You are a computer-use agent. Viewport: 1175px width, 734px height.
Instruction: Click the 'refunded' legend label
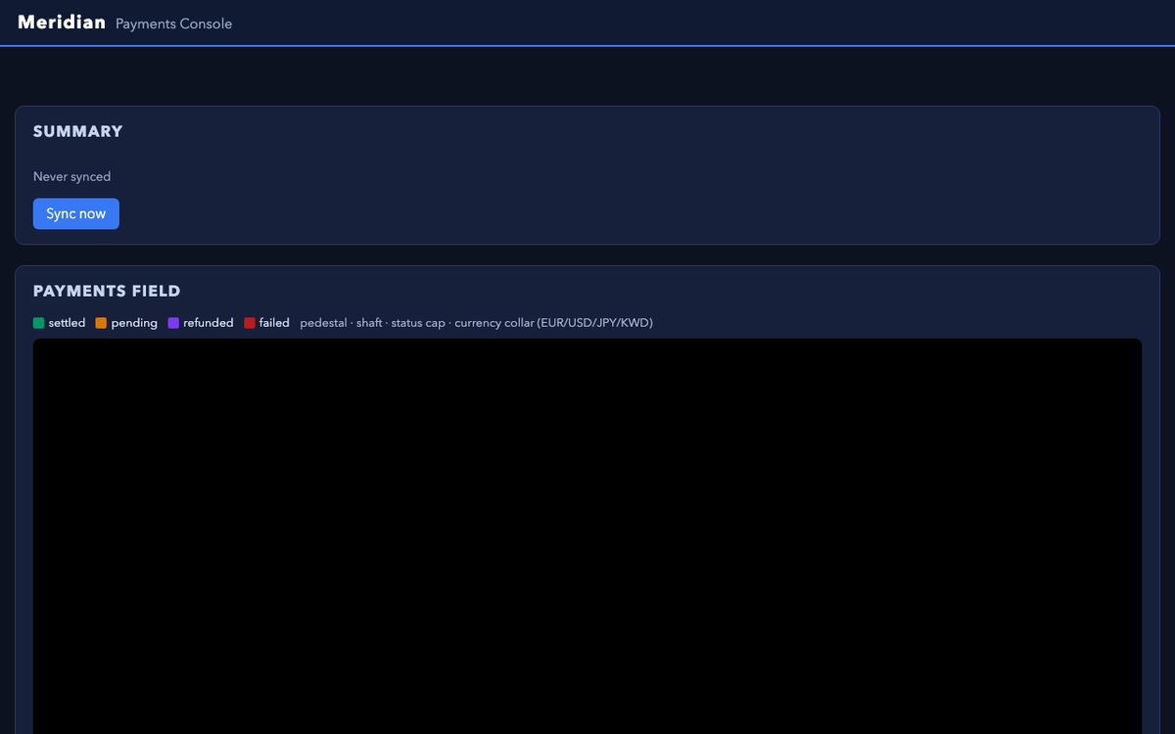(x=209, y=323)
